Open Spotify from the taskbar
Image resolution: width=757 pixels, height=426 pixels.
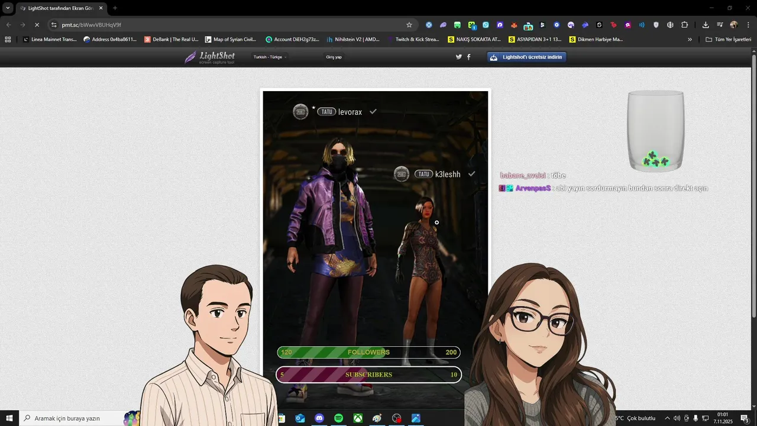[339, 418]
